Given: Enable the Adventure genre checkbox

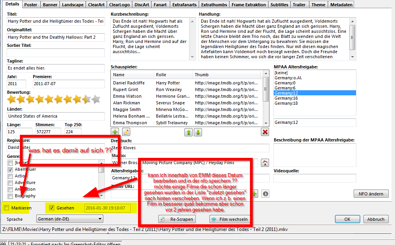Looking at the screenshot, I should click(10, 183).
